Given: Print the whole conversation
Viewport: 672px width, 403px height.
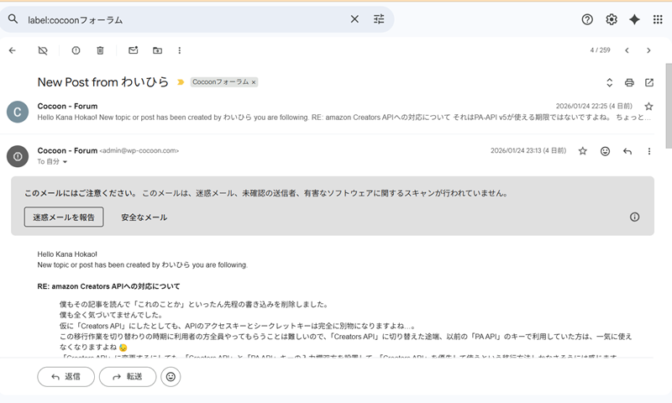Looking at the screenshot, I should [628, 82].
